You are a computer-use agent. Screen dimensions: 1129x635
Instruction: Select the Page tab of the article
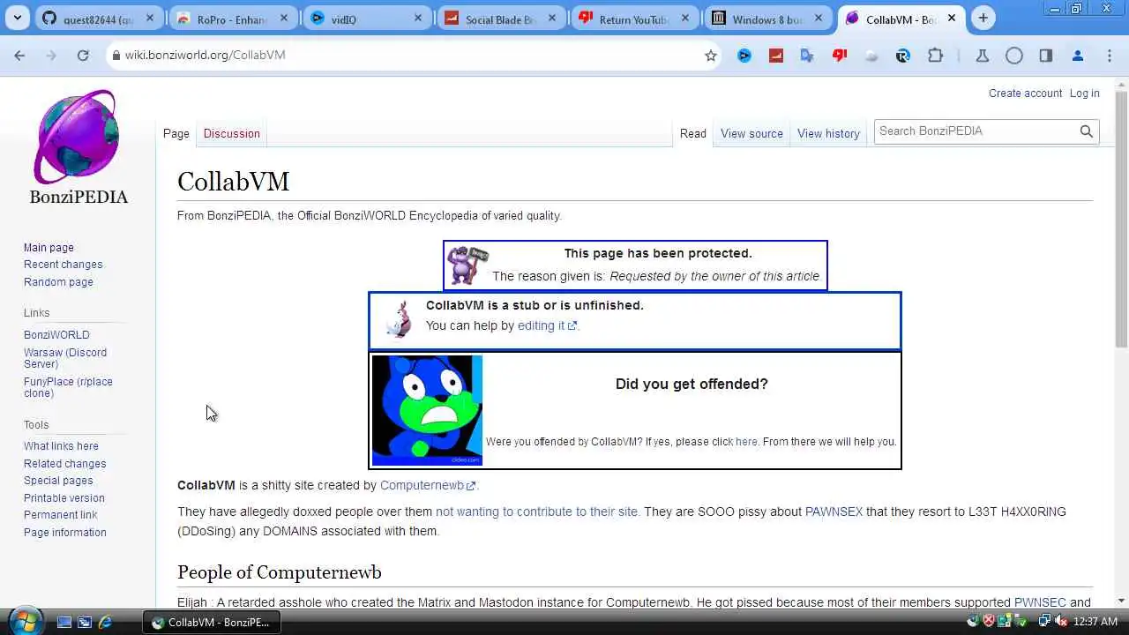(176, 133)
